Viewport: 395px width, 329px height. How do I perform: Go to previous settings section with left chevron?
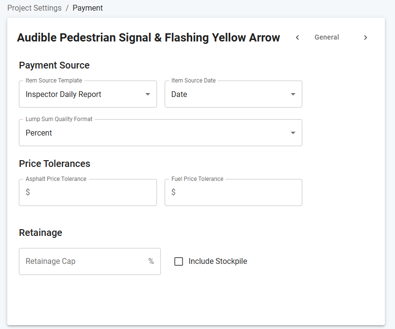297,38
